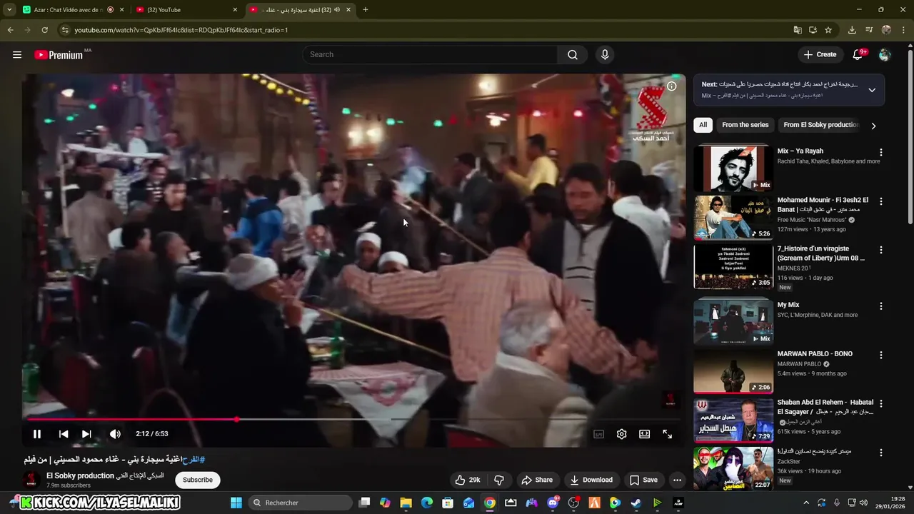Skip to the next video

click(x=86, y=434)
